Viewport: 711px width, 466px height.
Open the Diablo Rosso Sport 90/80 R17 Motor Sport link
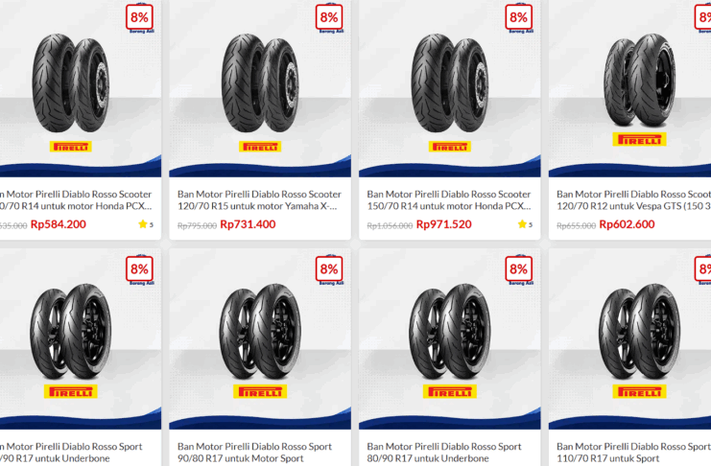[255, 453]
